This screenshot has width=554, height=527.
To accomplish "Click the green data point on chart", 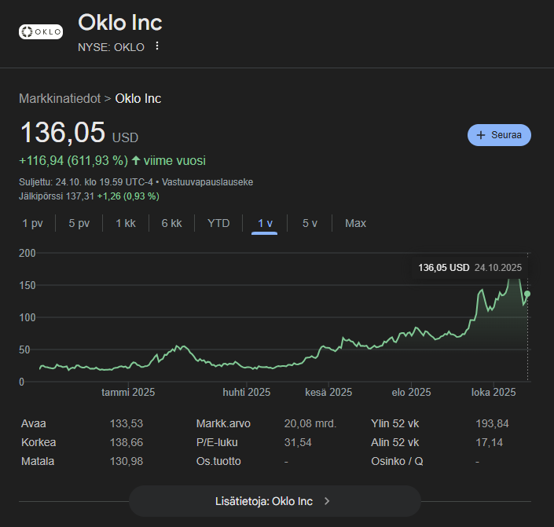I will pyautogui.click(x=527, y=294).
